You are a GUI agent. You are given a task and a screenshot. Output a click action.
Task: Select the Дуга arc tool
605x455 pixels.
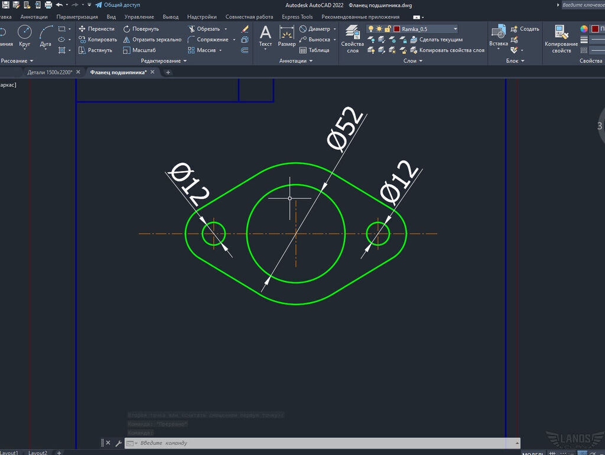45,35
